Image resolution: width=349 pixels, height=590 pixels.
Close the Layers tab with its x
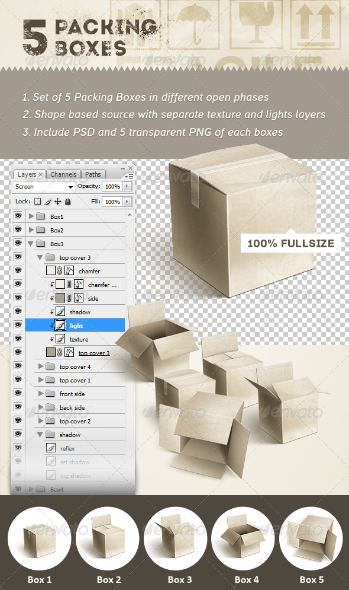pos(41,174)
